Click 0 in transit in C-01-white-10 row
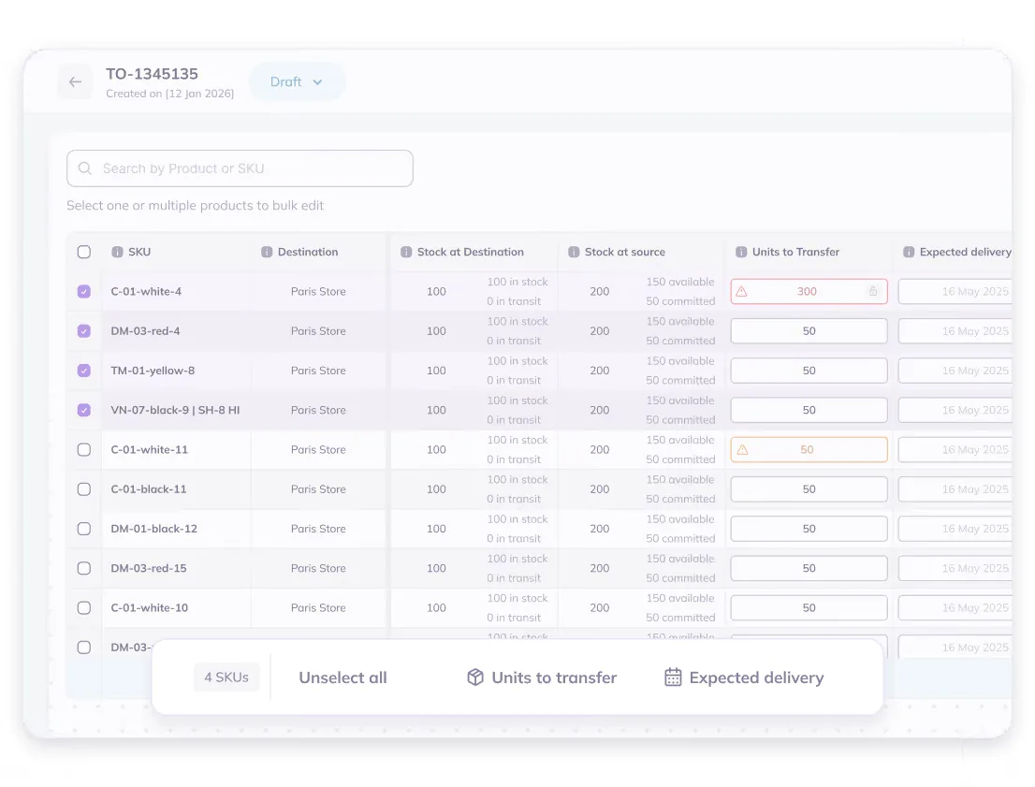 (x=514, y=618)
